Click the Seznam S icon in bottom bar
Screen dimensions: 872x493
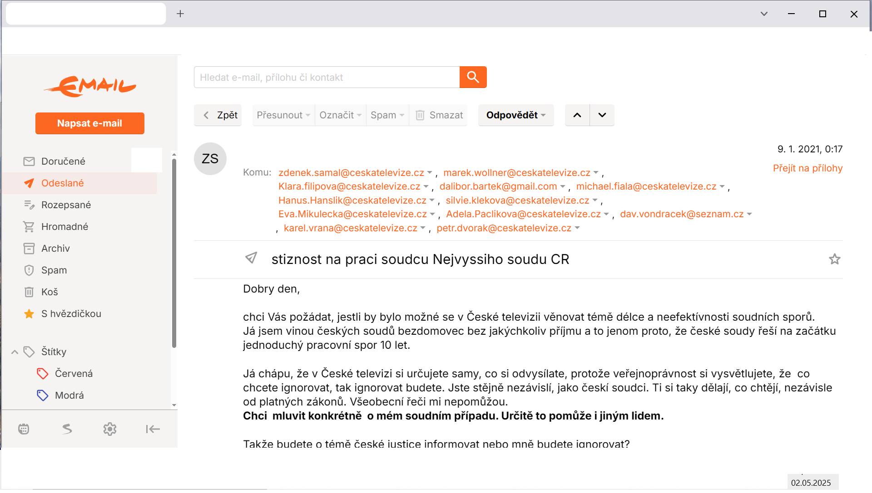[x=67, y=429]
